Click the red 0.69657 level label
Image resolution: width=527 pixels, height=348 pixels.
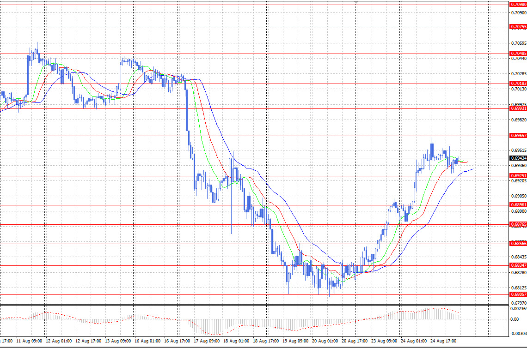518,136
